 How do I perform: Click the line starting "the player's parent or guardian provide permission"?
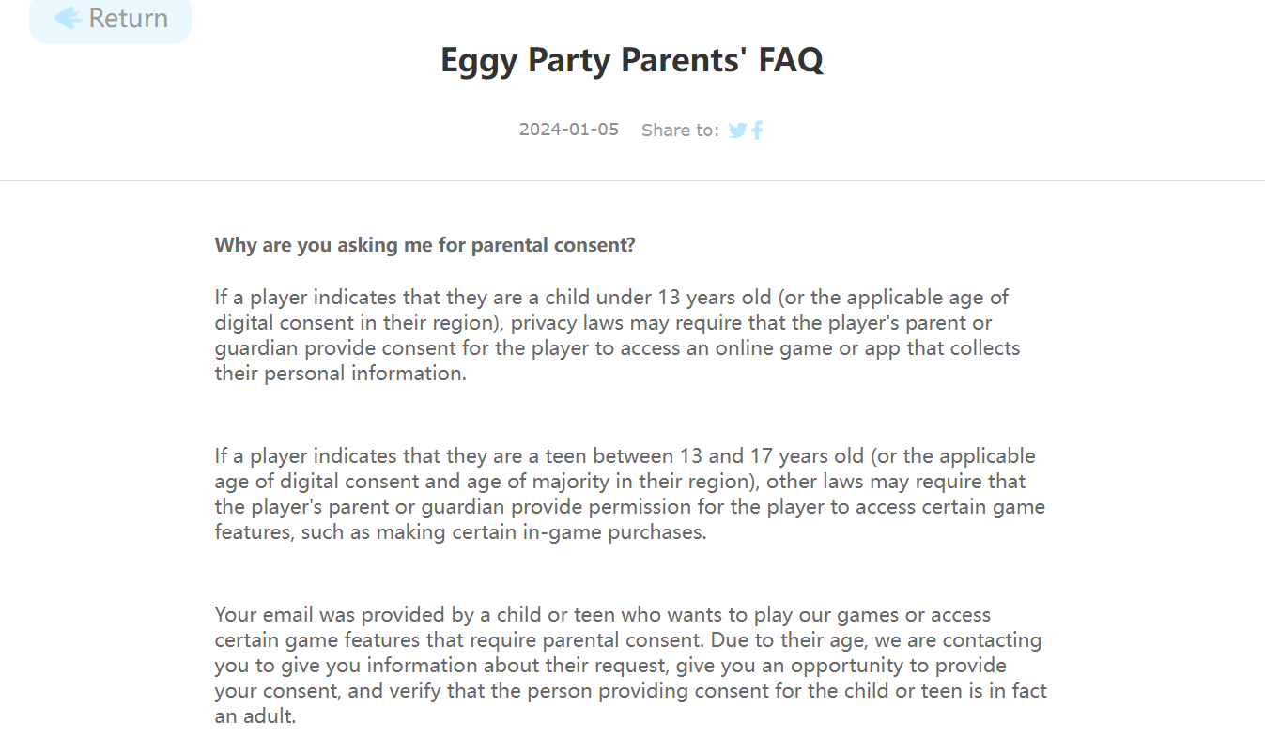point(629,507)
